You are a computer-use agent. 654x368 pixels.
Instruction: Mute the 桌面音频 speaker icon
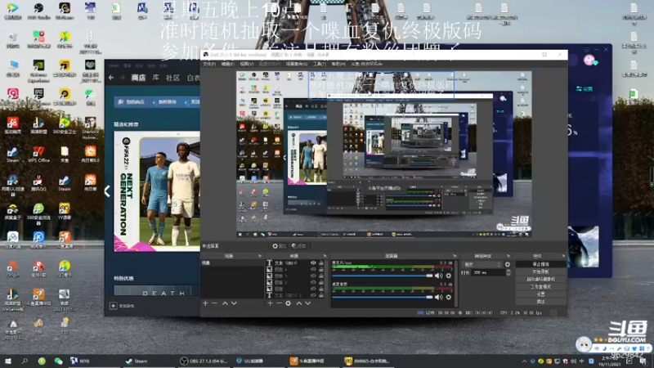pyautogui.click(x=438, y=297)
